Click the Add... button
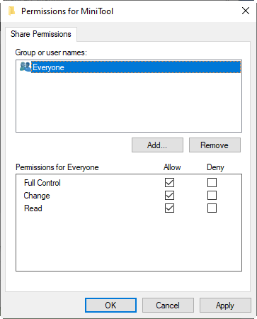The image size is (257, 319). tap(157, 145)
